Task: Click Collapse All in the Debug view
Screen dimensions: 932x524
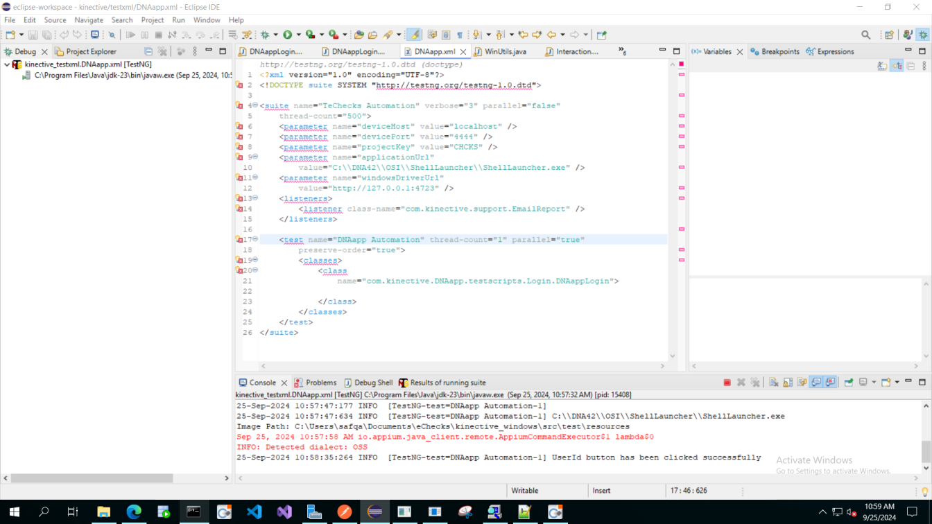Action: click(148, 51)
